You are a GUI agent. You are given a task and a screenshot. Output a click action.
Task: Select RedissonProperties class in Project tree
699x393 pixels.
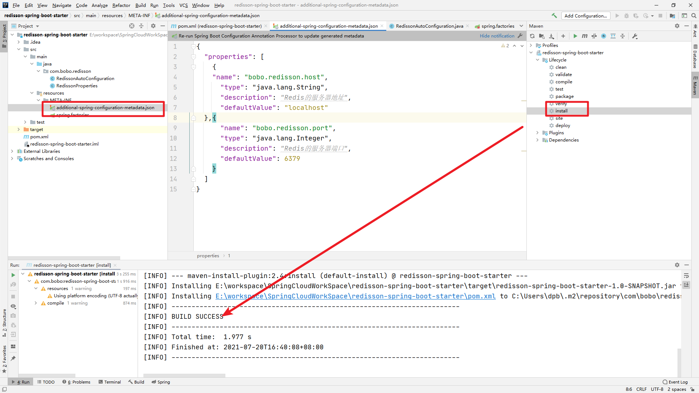(x=76, y=86)
